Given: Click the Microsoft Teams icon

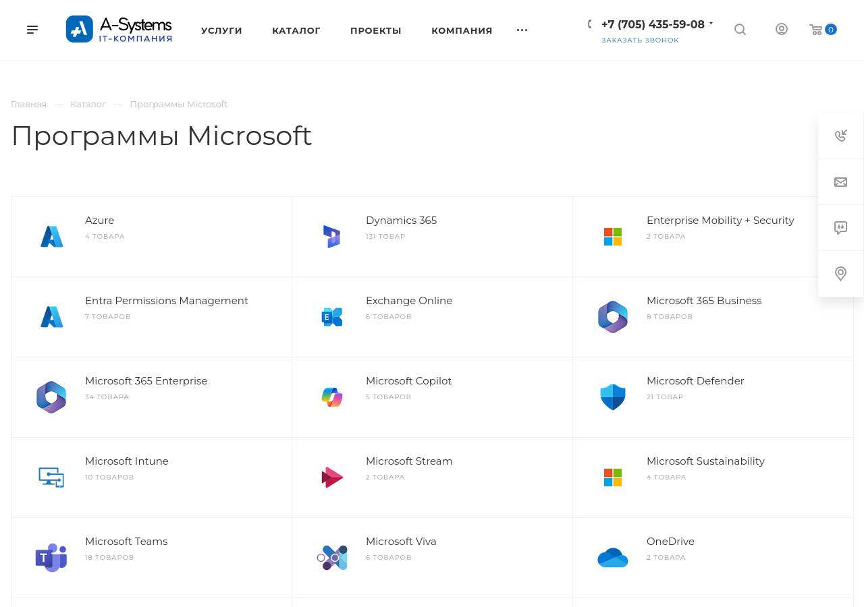Looking at the screenshot, I should (x=51, y=558).
